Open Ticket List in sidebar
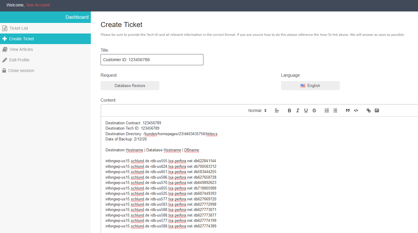This screenshot has height=233, width=418. tap(19, 28)
